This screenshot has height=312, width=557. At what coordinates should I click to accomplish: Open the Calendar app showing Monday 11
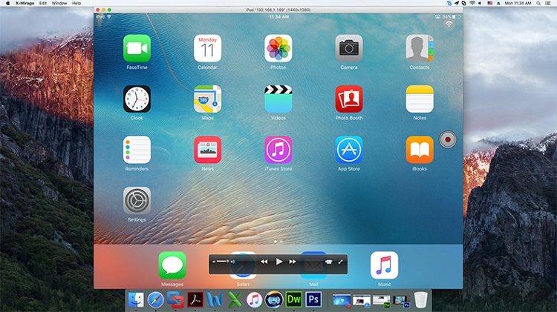207,48
